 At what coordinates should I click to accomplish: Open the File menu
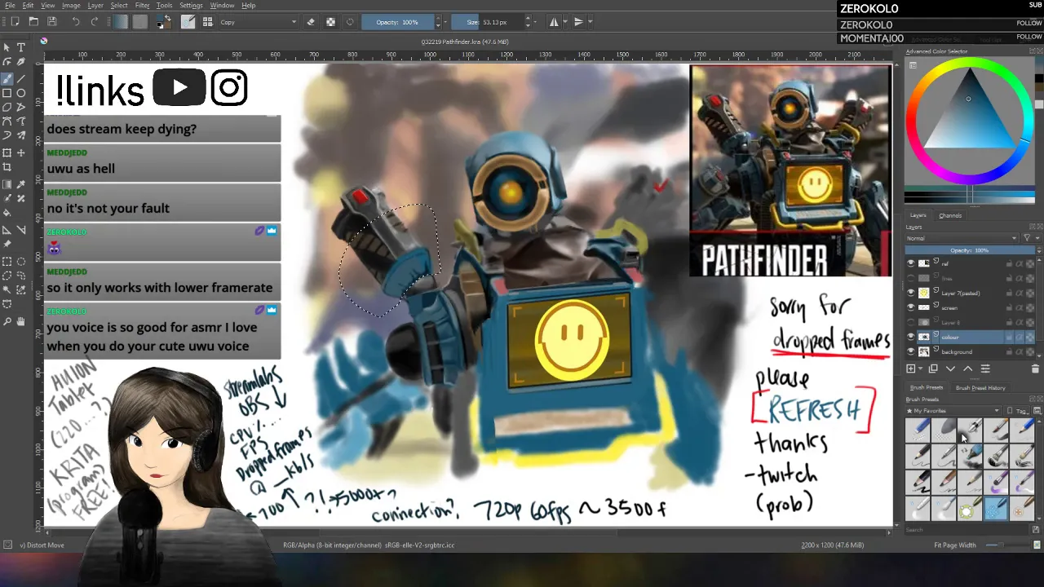(x=10, y=5)
